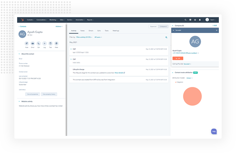236x153 pixels.
Task: Collapse Contact create attribution section
Action: (x=173, y=73)
